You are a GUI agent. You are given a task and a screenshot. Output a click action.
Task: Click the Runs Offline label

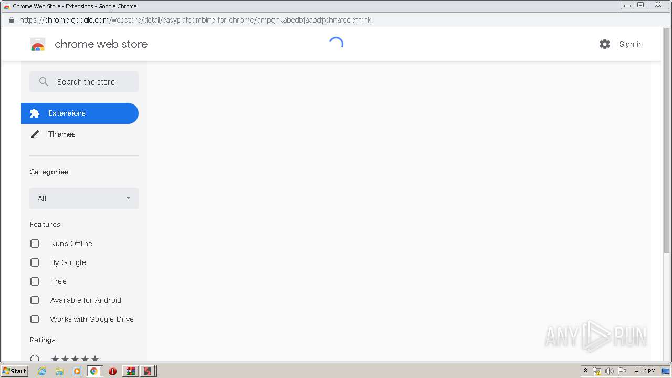click(x=71, y=244)
